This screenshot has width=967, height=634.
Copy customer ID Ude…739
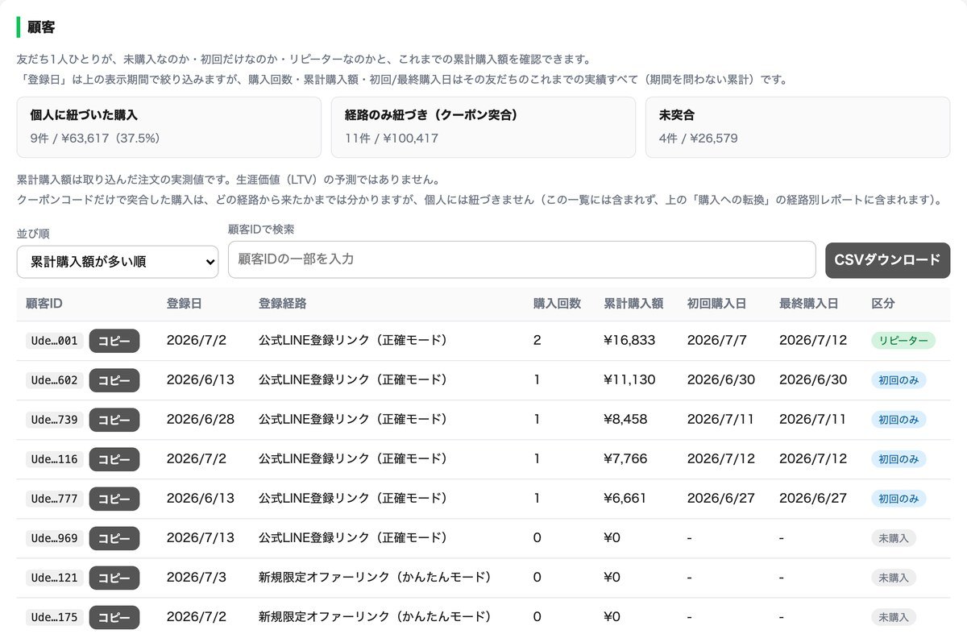click(114, 420)
